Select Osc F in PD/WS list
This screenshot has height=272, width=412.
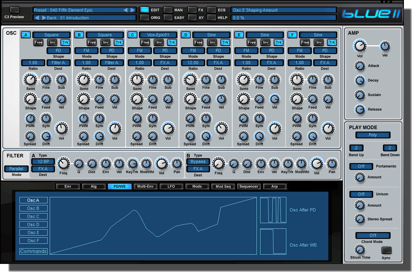tap(34, 241)
